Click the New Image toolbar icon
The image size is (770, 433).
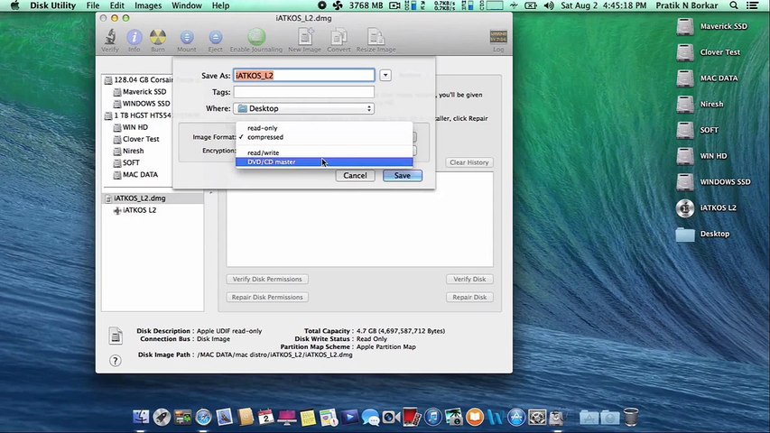pyautogui.click(x=304, y=38)
